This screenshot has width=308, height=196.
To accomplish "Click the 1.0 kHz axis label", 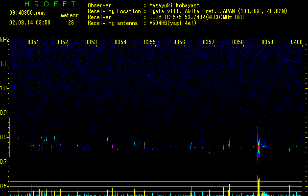I will coord(4,88).
